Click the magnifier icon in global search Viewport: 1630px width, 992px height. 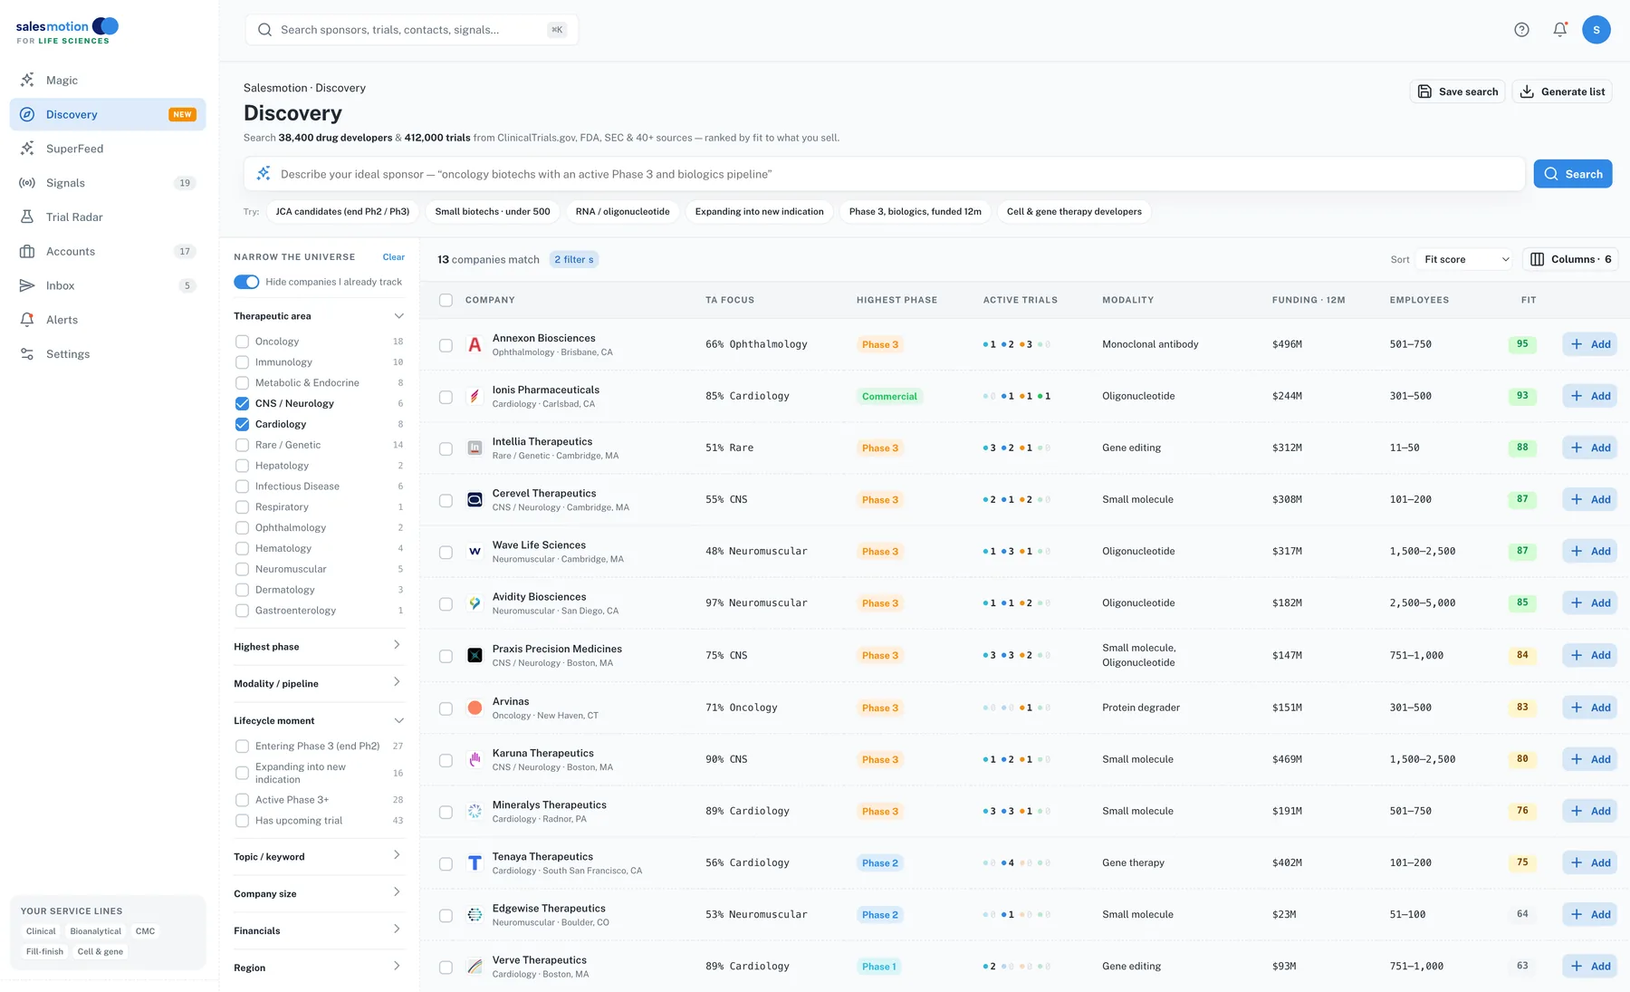click(x=264, y=30)
